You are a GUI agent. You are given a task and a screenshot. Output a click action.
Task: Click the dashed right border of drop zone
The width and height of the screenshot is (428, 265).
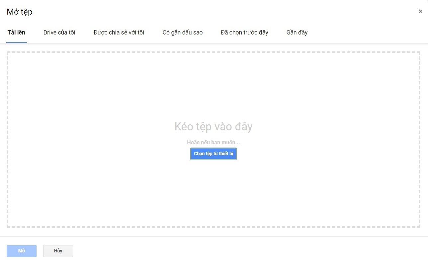tap(419, 139)
